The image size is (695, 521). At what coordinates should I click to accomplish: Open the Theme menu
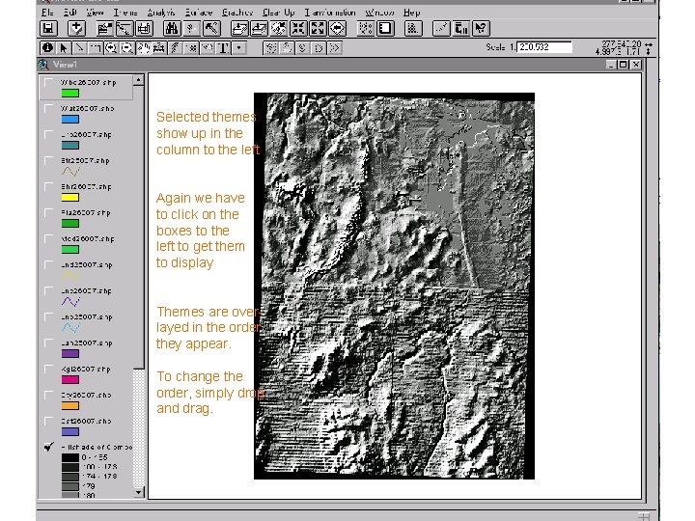pos(125,13)
